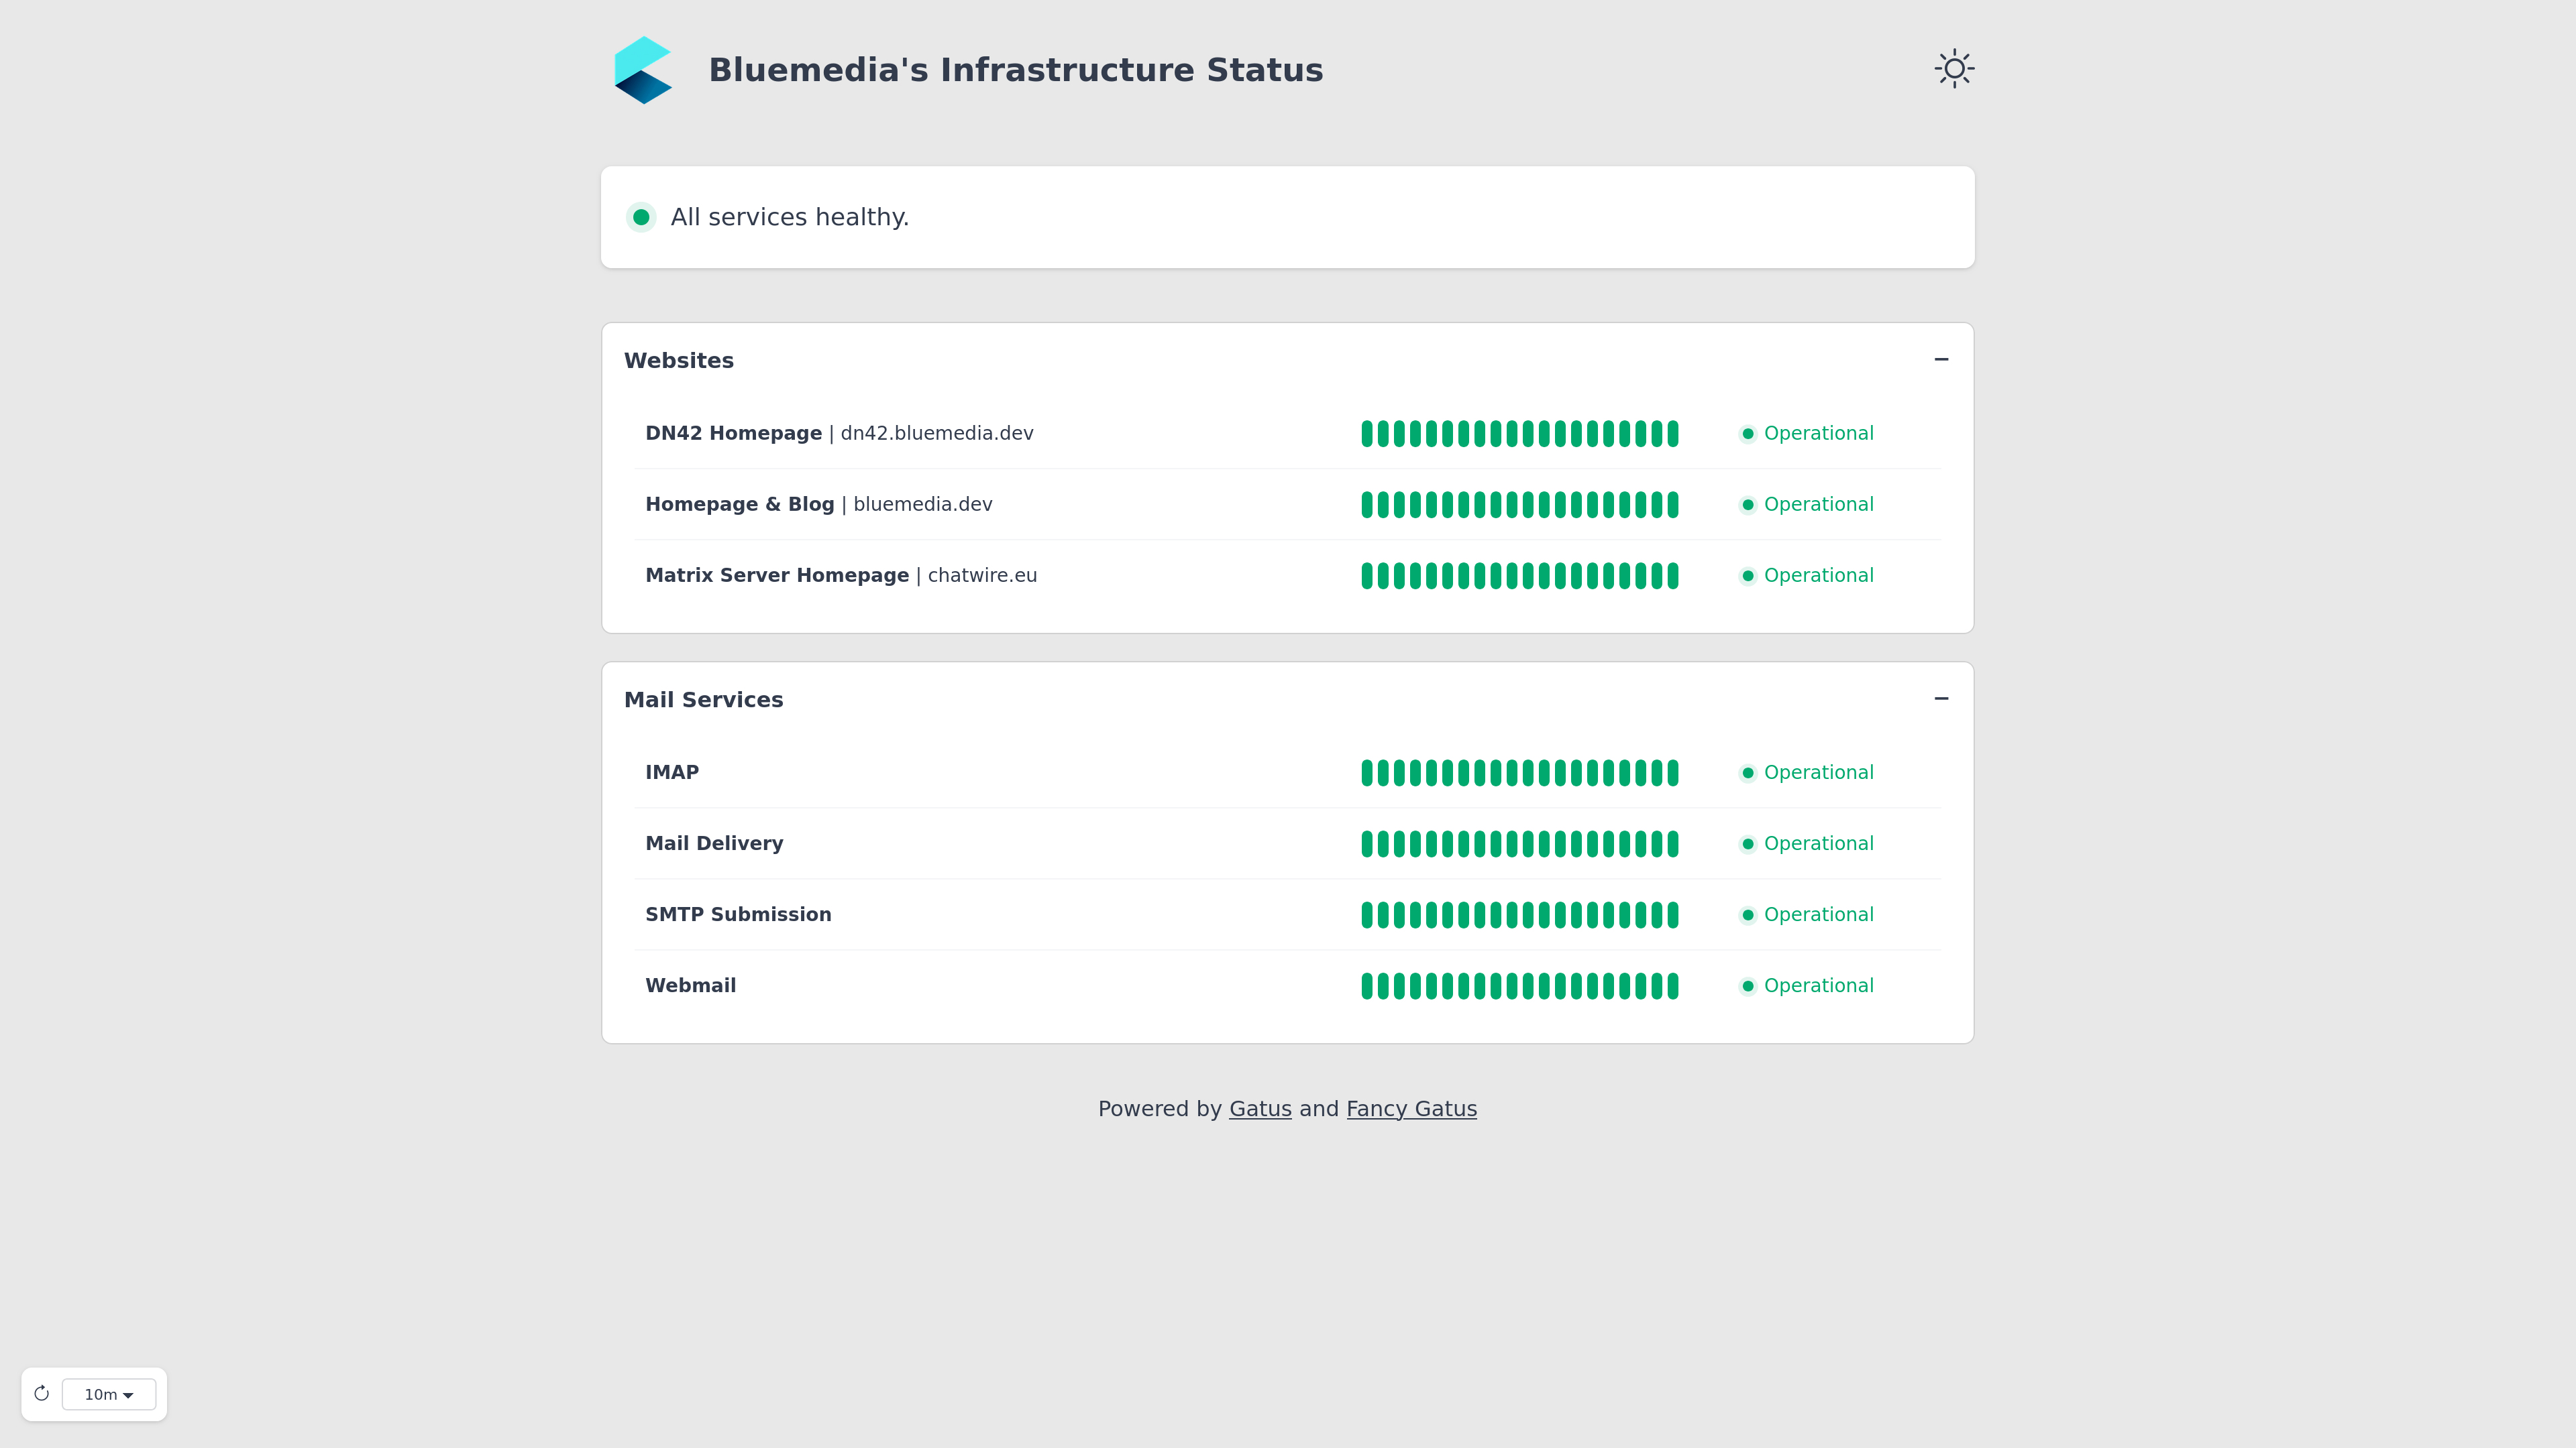The image size is (2576, 1448).
Task: Click the Websites group header title
Action: (679, 361)
